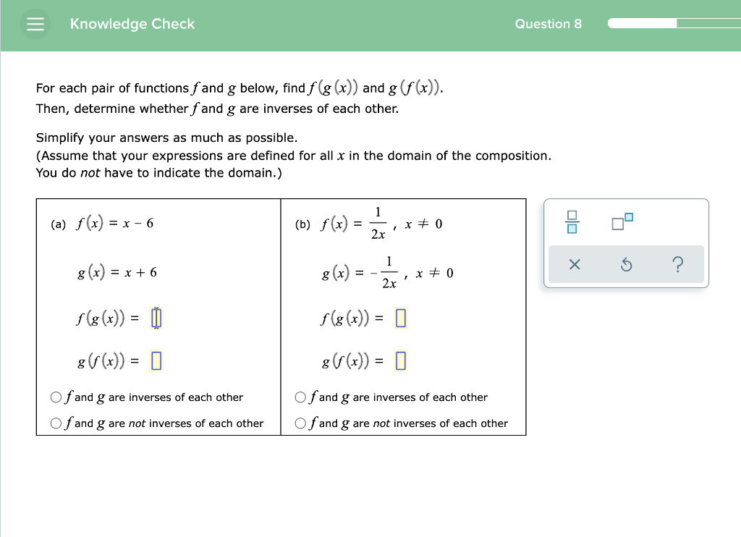
Task: Clear your answer with the X icon
Action: click(x=574, y=266)
